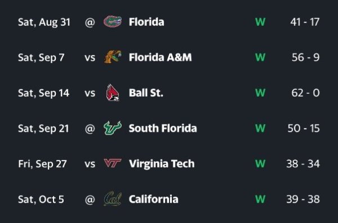Click the Florida A&M Rattlers logo
This screenshot has width=338, height=223.
(x=113, y=57)
